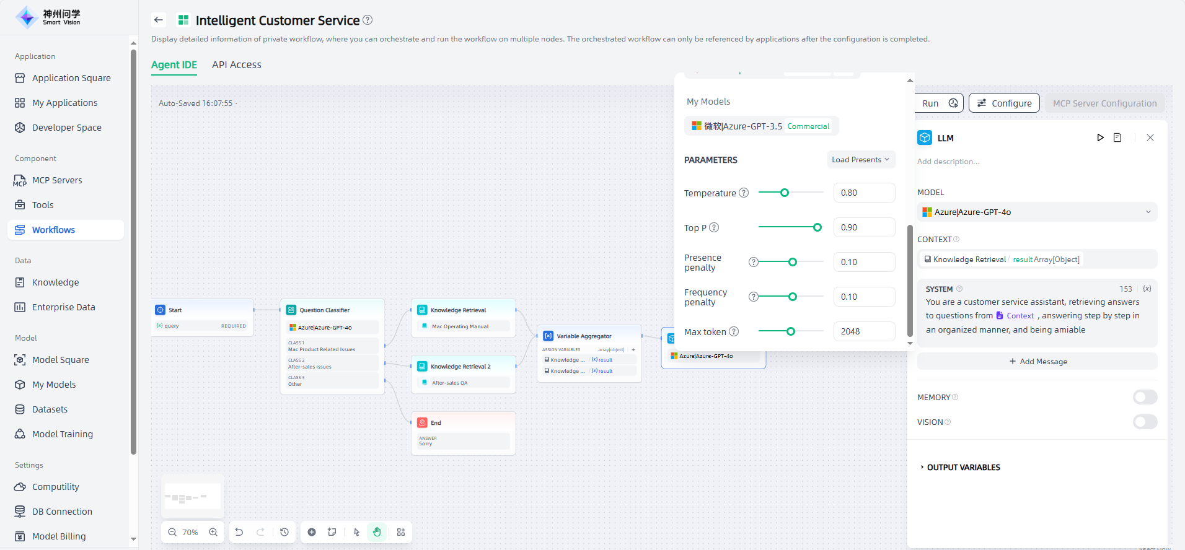1185x550 pixels.
Task: Switch to the API Access tab
Action: pos(236,65)
